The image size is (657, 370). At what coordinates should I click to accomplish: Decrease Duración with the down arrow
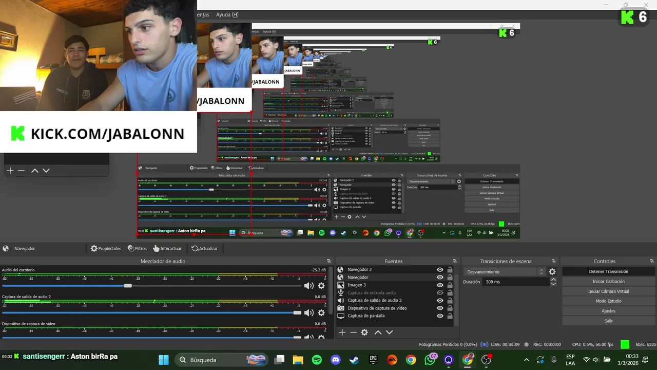coord(553,284)
